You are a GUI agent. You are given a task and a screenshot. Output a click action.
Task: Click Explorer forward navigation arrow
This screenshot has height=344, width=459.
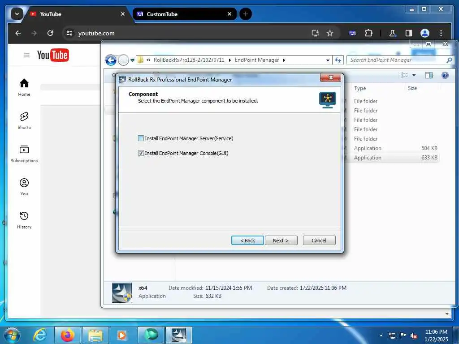click(124, 60)
